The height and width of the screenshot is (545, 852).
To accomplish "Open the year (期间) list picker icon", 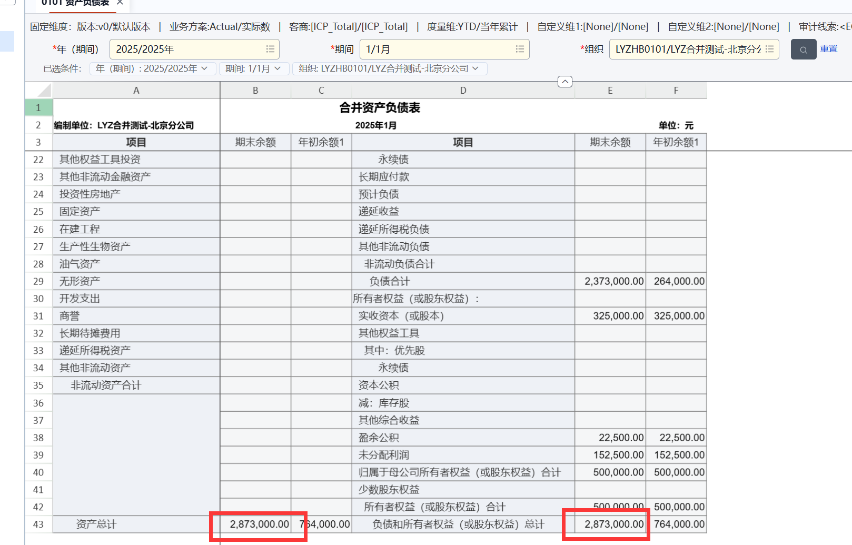I will [x=270, y=49].
